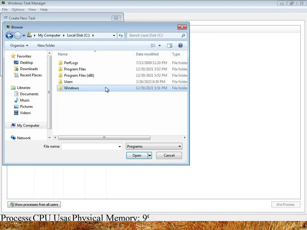The width and height of the screenshot is (307, 230).
Task: Select My Computer breadcrumb in address bar
Action: point(49,35)
